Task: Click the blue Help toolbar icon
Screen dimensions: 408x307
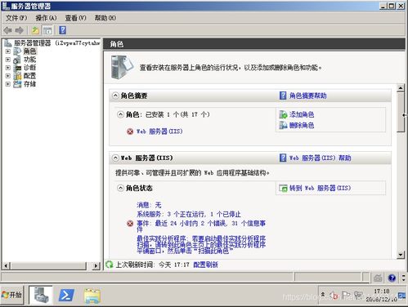Action: point(62,30)
